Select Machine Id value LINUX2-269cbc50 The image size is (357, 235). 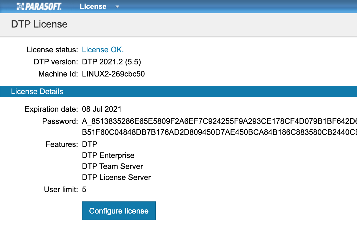click(x=113, y=74)
